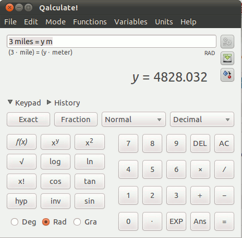Click the x² square button
242x238 pixels.
(90, 142)
